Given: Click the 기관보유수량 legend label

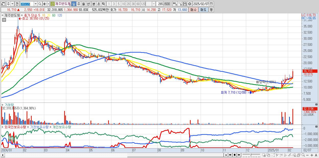Looking at the screenshot, I should 39,127.
